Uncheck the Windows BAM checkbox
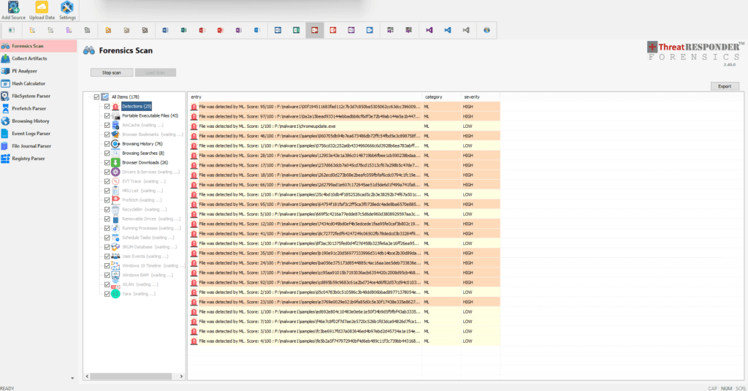 pyautogui.click(x=107, y=275)
